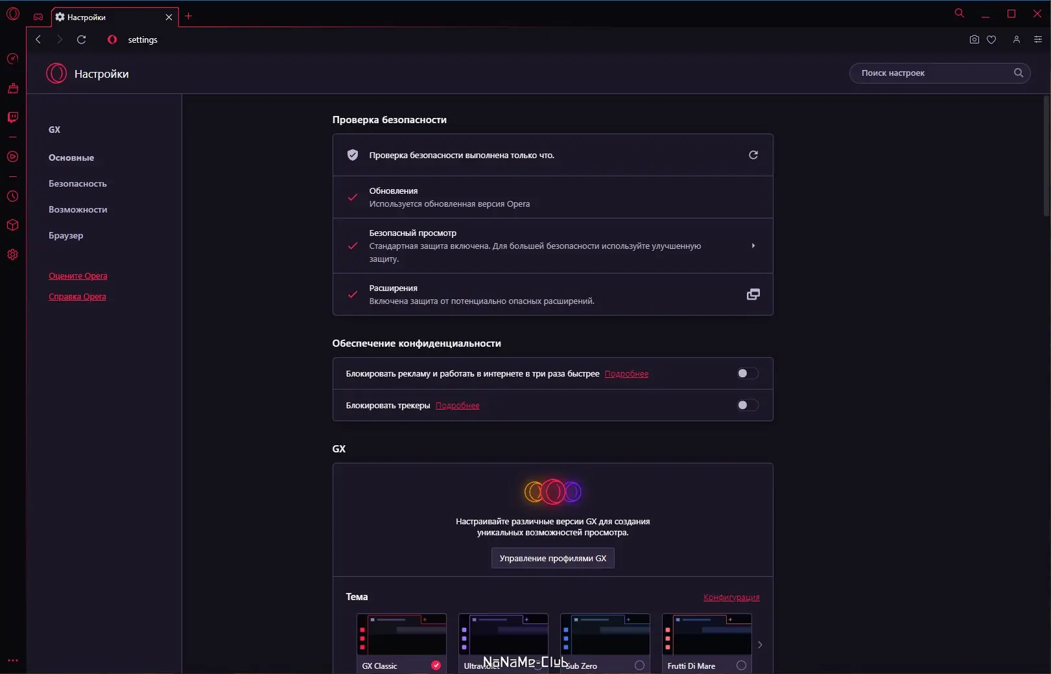This screenshot has width=1051, height=674.
Task: Open History from the sidebar clock
Action: [12, 196]
